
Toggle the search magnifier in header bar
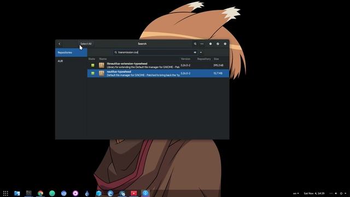195,44
